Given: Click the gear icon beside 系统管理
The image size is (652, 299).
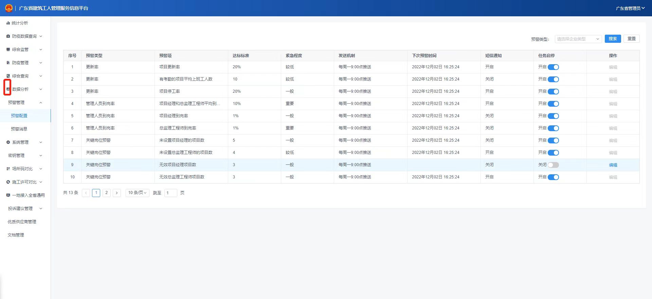Looking at the screenshot, I should click(x=8, y=142).
